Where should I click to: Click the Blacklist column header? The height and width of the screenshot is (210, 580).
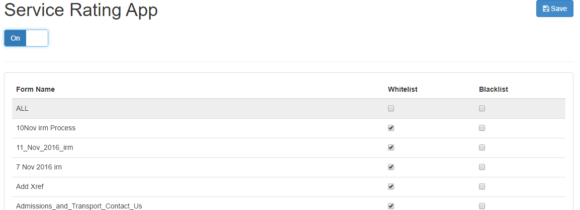coord(494,89)
